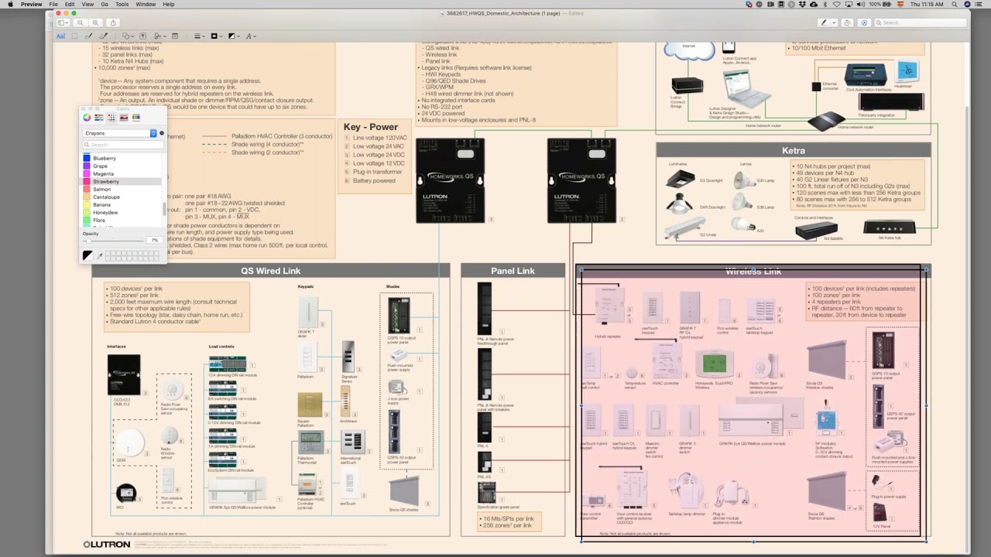Click the Colors panel search field
Image resolution: width=991 pixels, height=557 pixels.
click(x=123, y=145)
